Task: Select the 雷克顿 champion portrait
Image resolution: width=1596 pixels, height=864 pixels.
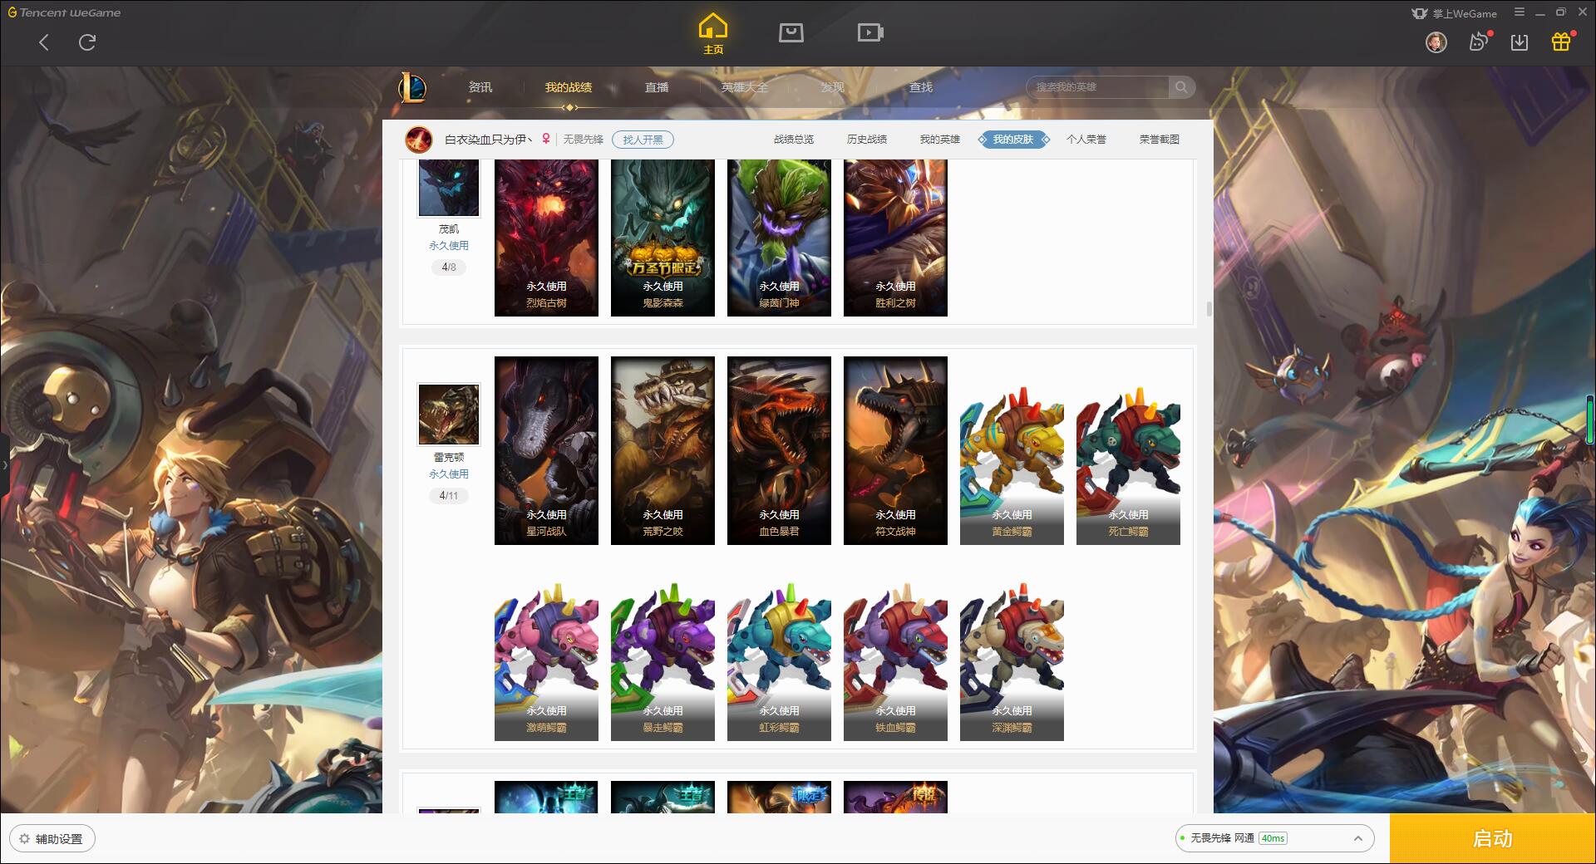Action: pyautogui.click(x=449, y=414)
